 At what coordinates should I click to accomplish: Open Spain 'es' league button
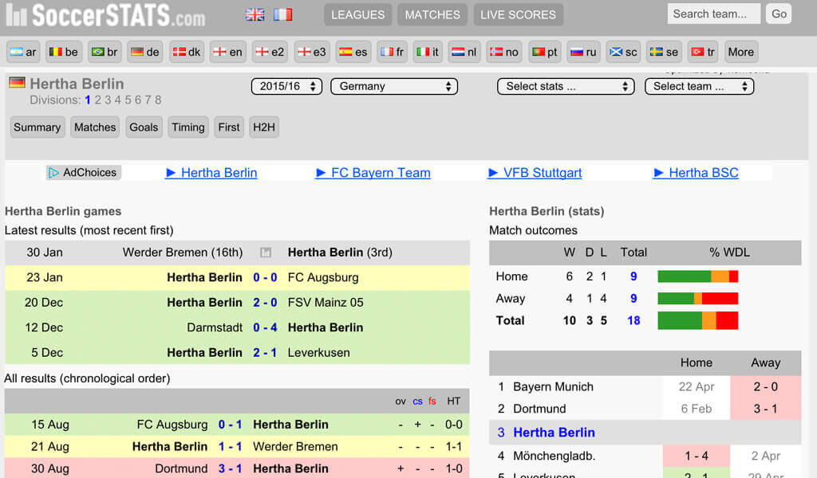coord(353,52)
